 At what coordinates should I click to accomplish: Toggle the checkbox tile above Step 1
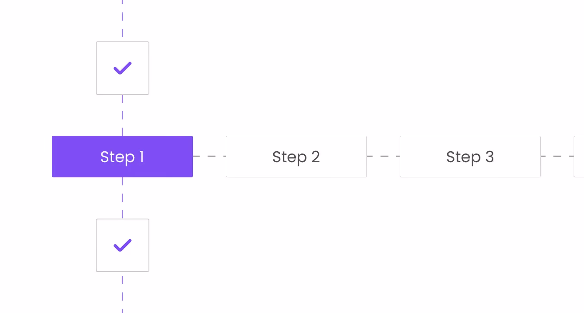(123, 68)
